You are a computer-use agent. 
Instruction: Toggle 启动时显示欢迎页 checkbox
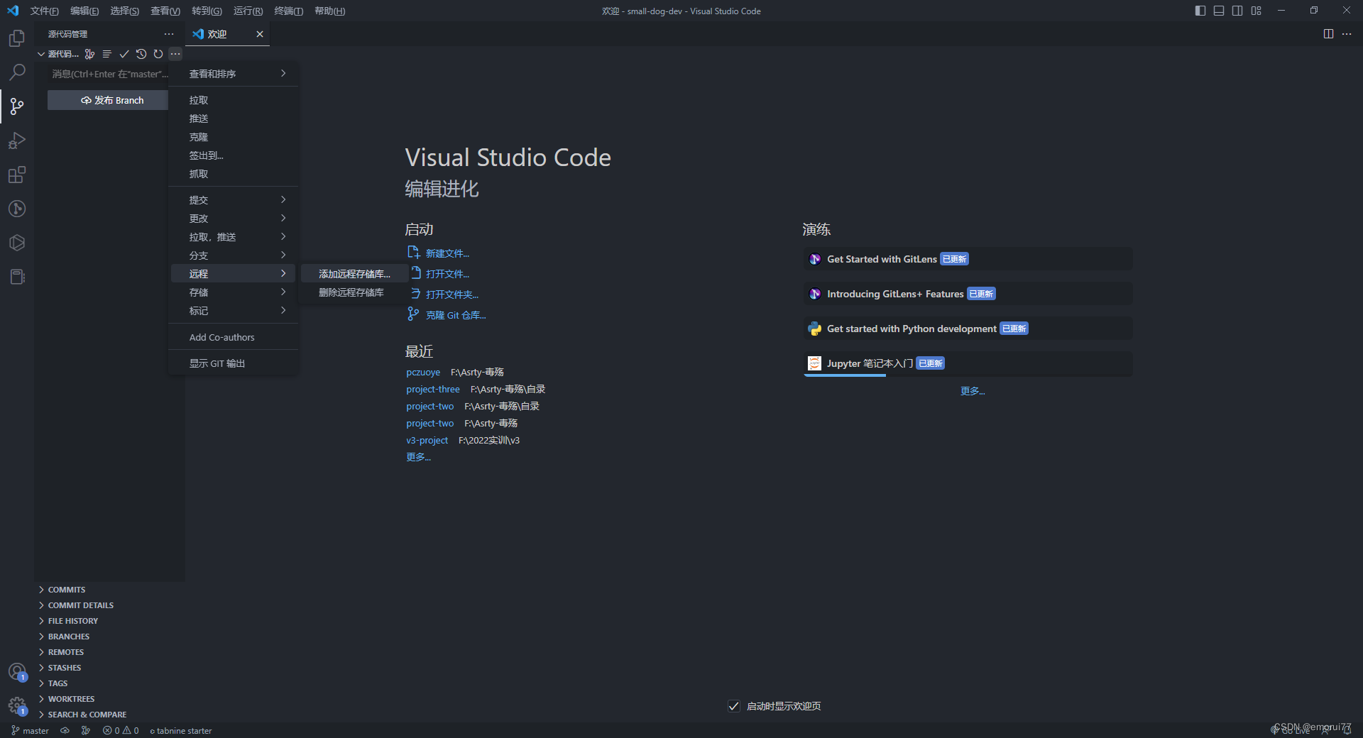pyautogui.click(x=734, y=706)
